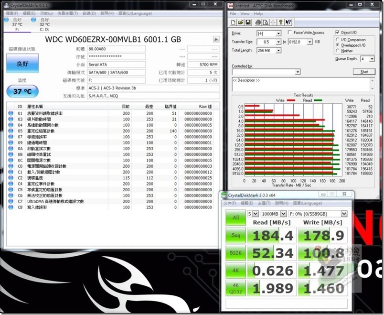Expand the Controlled by dropdown
This screenshot has width=384, height=315.
pyautogui.click(x=298, y=72)
